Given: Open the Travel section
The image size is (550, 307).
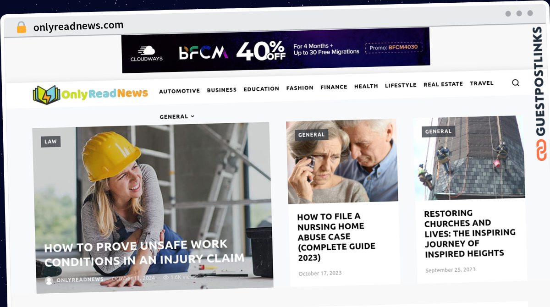Looking at the screenshot, I should (482, 83).
